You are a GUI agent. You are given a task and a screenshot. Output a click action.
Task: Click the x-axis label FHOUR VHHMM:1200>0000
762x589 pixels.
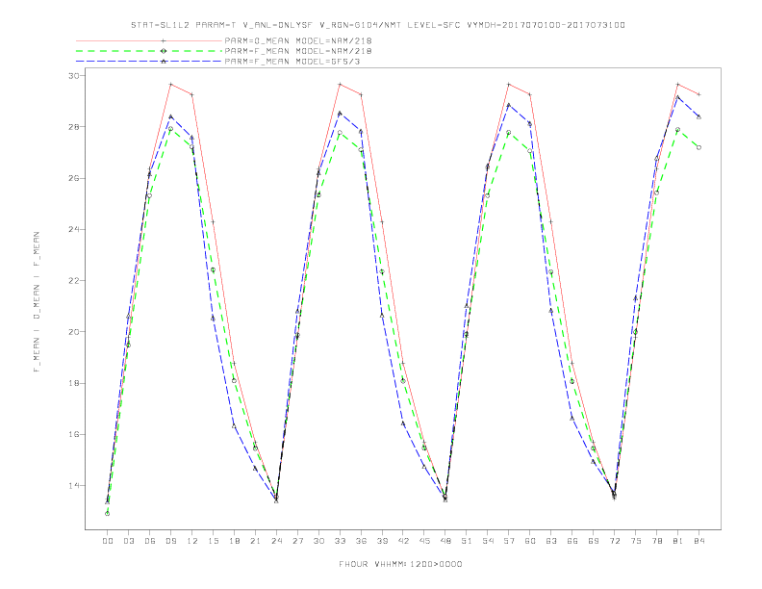(x=400, y=564)
